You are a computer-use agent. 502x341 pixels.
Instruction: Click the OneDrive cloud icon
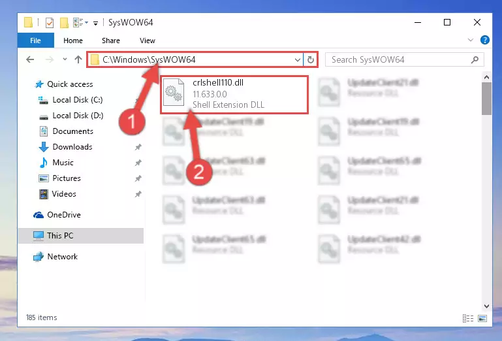click(x=39, y=215)
